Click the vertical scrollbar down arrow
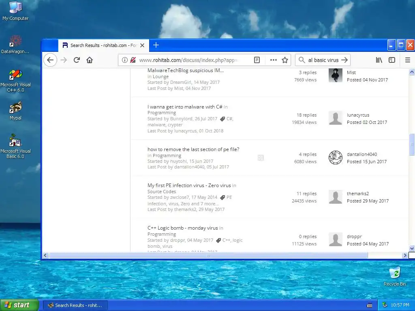The image size is (415, 311). point(412,248)
